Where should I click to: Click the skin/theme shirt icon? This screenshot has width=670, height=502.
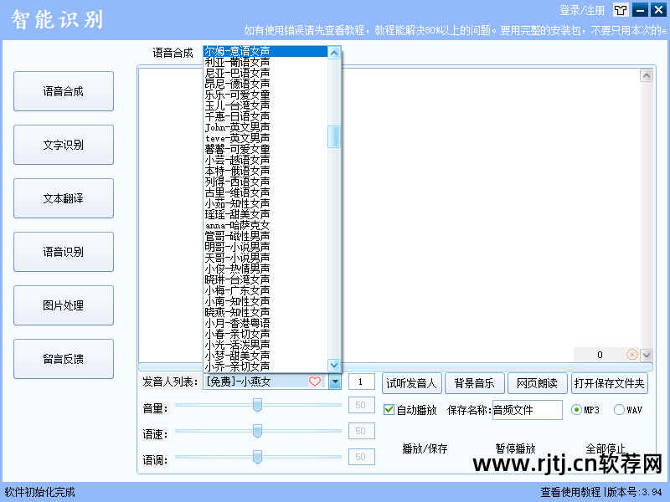click(621, 10)
